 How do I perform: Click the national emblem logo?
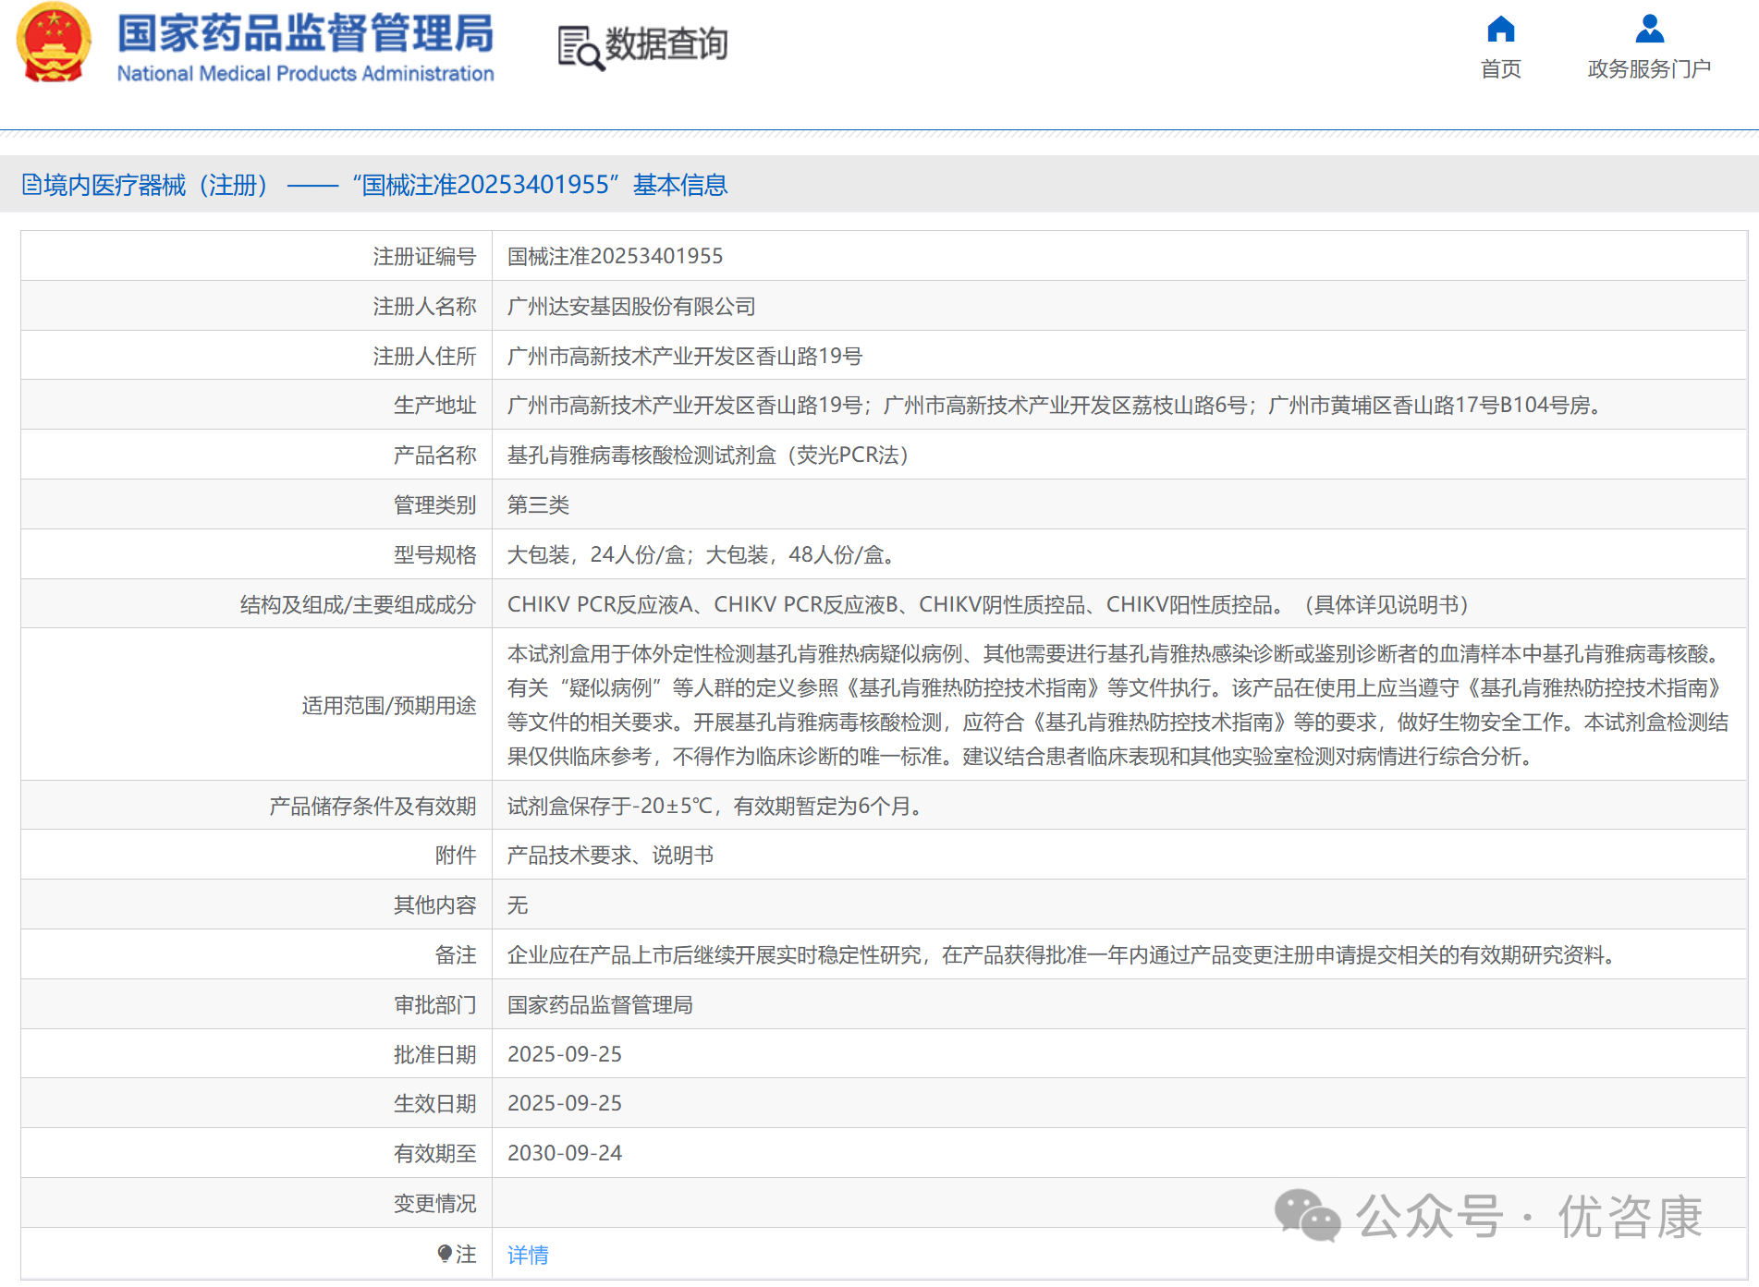pos(54,43)
